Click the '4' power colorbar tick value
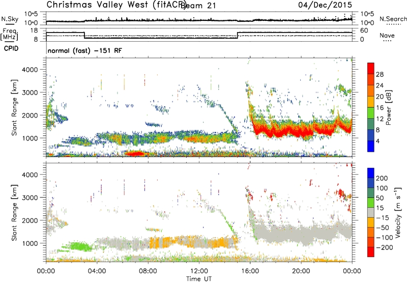 [377, 141]
